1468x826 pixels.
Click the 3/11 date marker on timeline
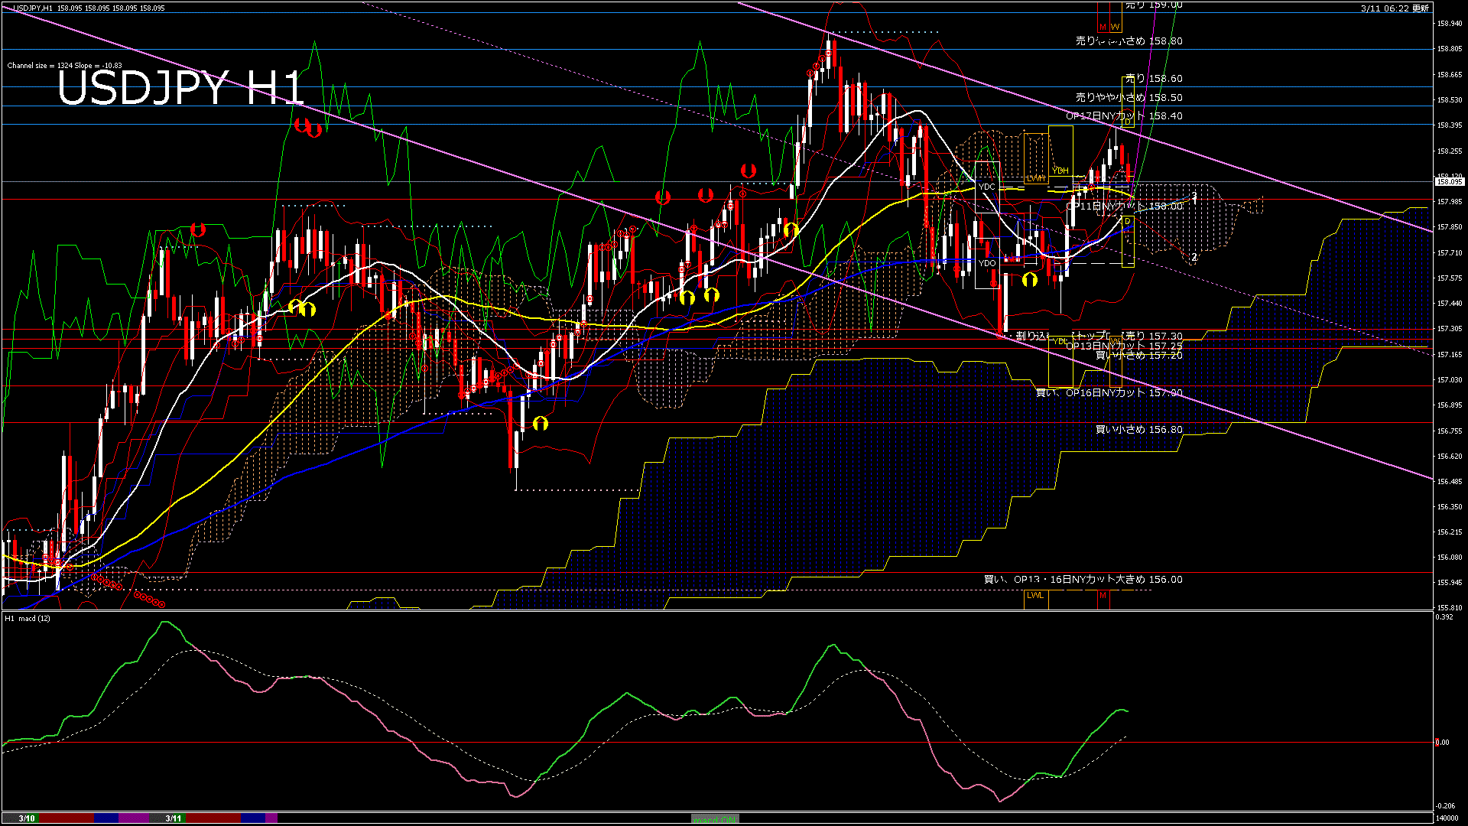pos(174,818)
